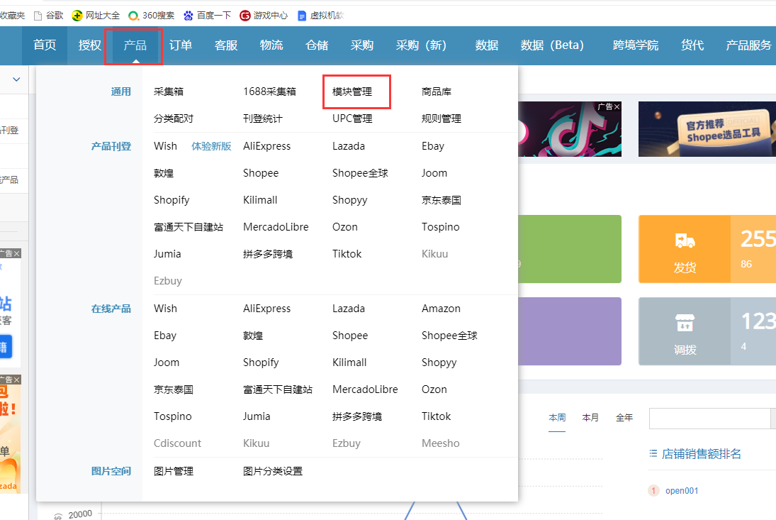
Task: Open the Shopee选品工具 banner ad
Action: (x=707, y=129)
